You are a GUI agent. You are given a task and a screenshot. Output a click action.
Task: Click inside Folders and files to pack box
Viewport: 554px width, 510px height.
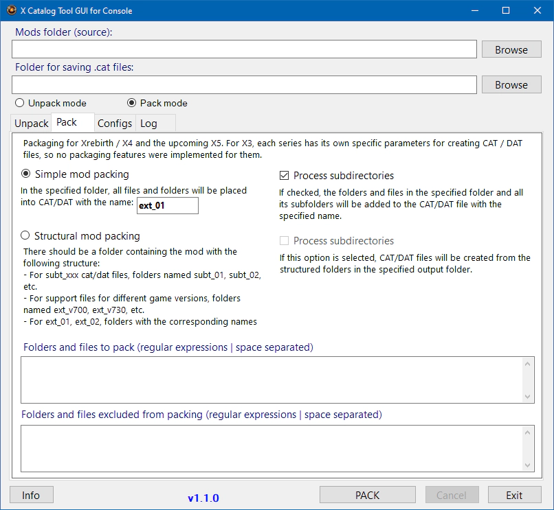[x=272, y=380]
